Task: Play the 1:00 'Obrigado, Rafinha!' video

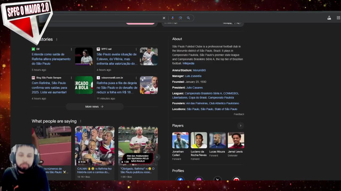Action: [x=138, y=146]
